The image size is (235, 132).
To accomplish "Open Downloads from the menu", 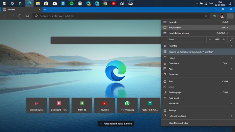I will [174, 63].
